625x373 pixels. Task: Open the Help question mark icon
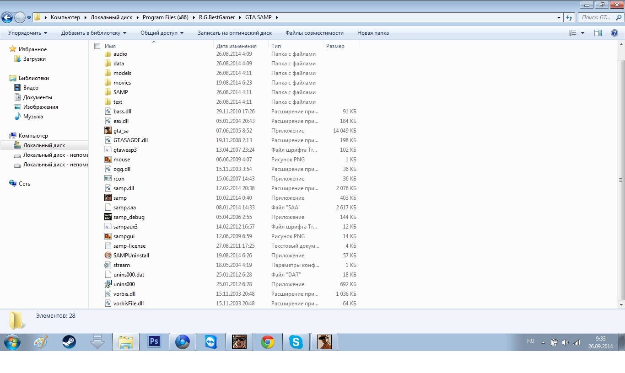614,33
